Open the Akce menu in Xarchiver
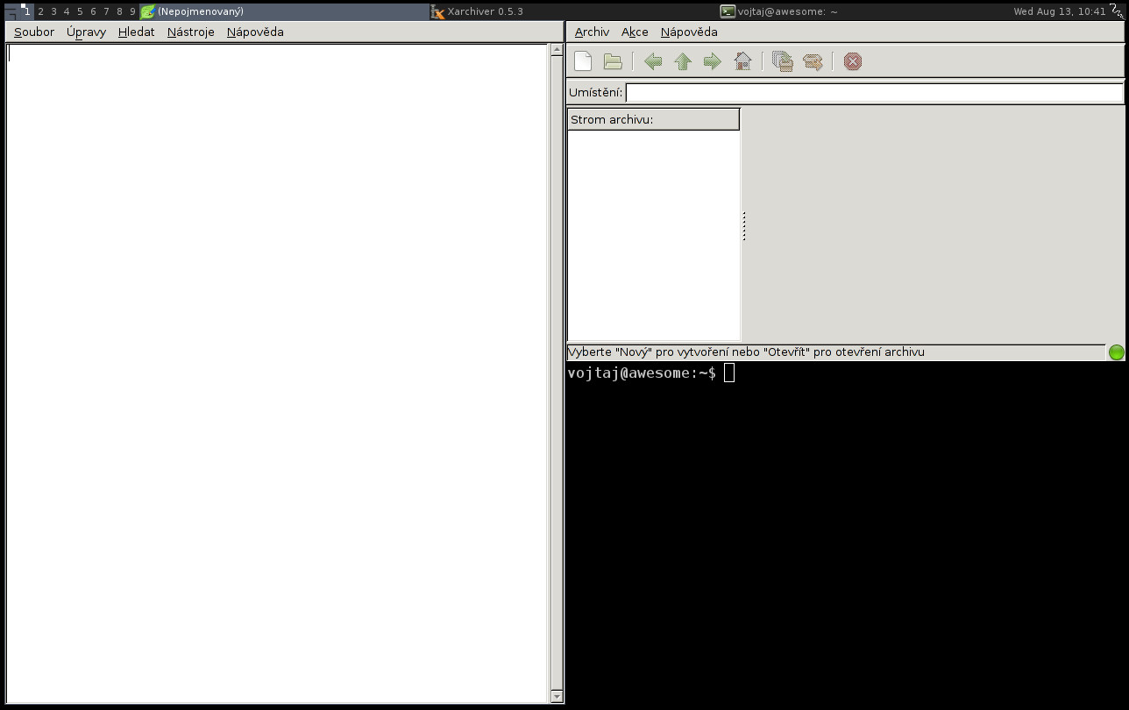Viewport: 1129px width, 710px height. point(635,32)
